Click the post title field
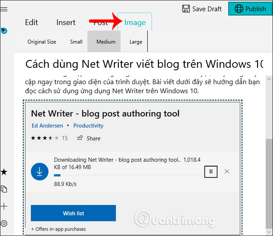The width and height of the screenshot is (273, 236). coord(144,64)
